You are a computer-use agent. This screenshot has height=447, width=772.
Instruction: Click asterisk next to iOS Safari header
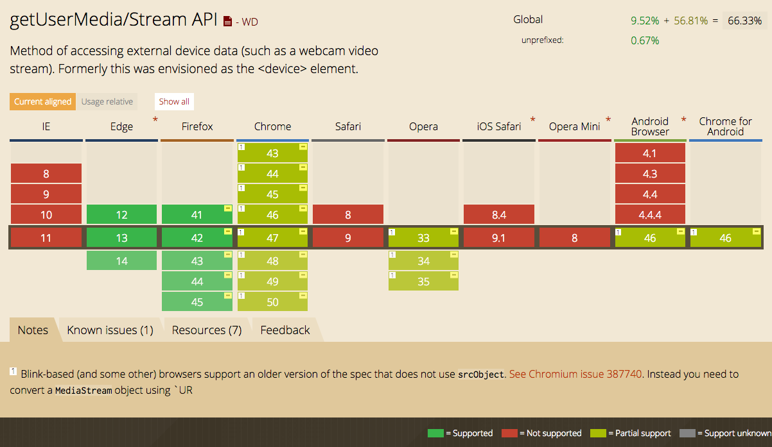pyautogui.click(x=532, y=120)
